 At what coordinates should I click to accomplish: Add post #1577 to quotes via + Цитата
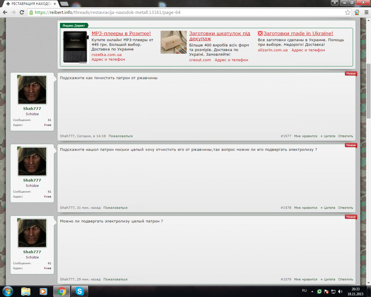coord(328,136)
